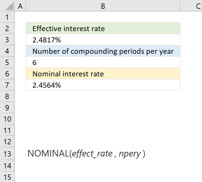Select row 15 header
202x182 pixels.
pyautogui.click(x=7, y=177)
